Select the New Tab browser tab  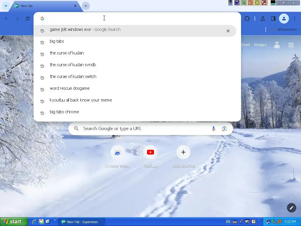tap(45, 6)
